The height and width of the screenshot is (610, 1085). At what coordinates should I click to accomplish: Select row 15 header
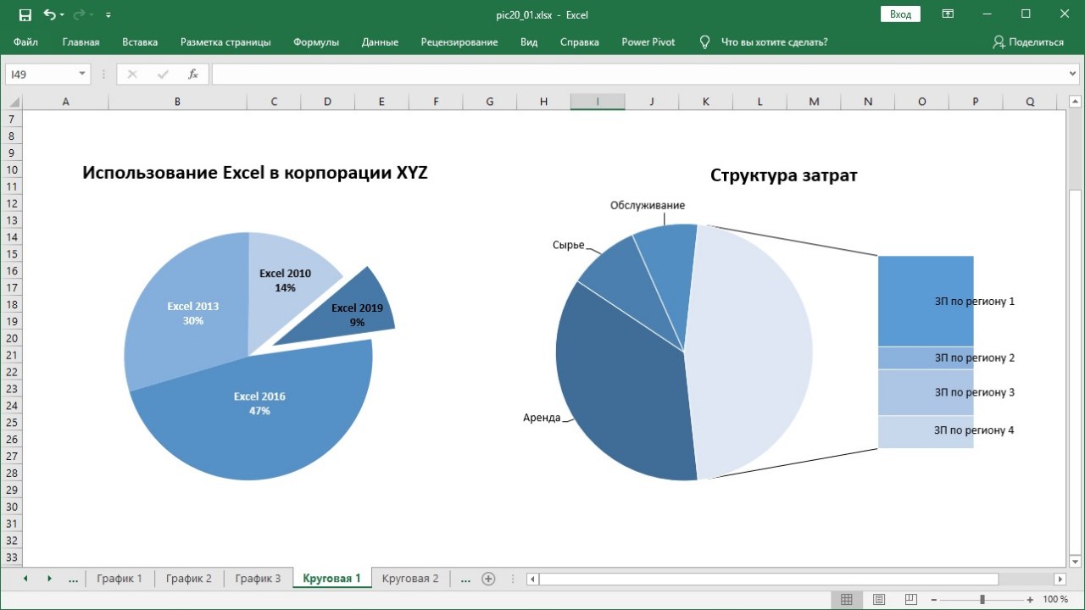click(11, 254)
